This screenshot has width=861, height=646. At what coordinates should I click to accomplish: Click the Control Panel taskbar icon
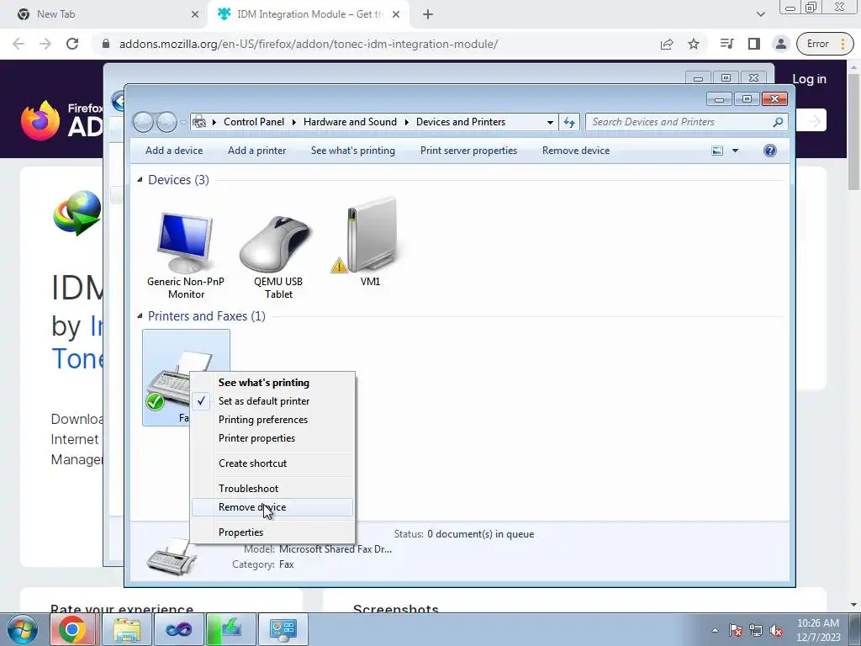pos(283,629)
